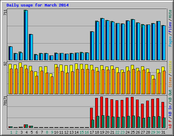Select the 92 maximum visits axis value
The width and height of the screenshot is (174, 136).
coord(5,64)
